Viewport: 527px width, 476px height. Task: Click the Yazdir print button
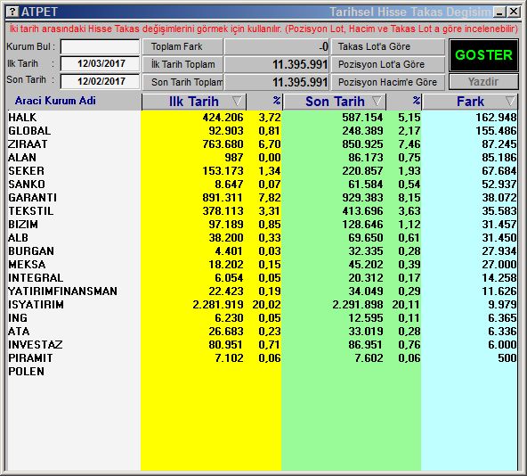[483, 82]
